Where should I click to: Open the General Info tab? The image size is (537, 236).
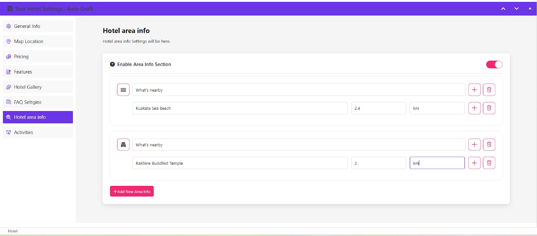tap(38, 26)
